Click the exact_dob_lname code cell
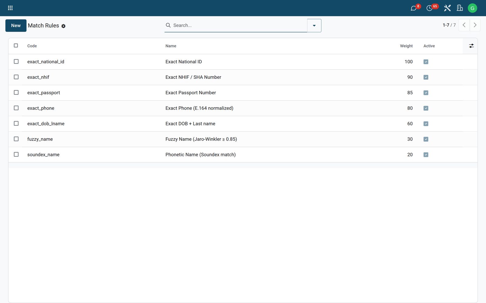This screenshot has height=303, width=486. pos(46,124)
